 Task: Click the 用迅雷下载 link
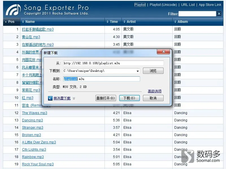(62, 98)
